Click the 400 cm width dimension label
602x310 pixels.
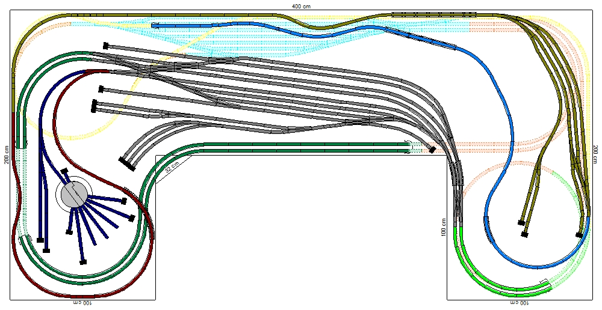click(x=302, y=7)
